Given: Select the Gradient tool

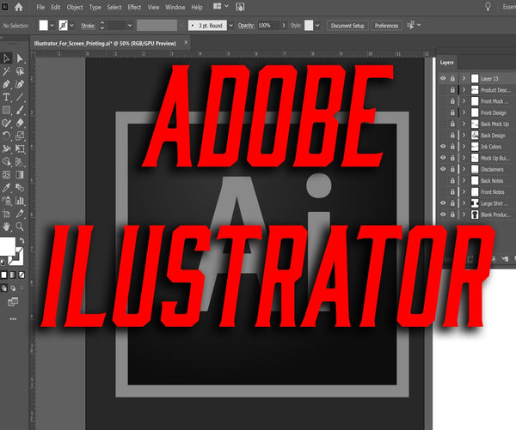Looking at the screenshot, I should point(20,175).
